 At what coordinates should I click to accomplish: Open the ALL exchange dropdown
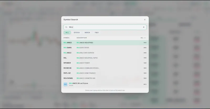pyautogui.click(x=143, y=38)
